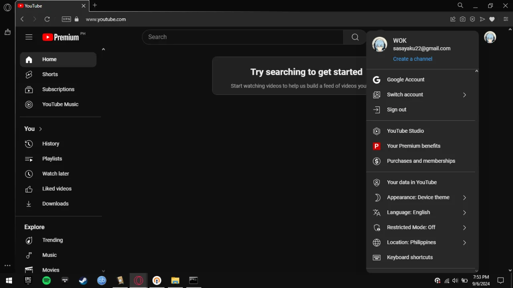Open Your Premium benefits

(420, 146)
